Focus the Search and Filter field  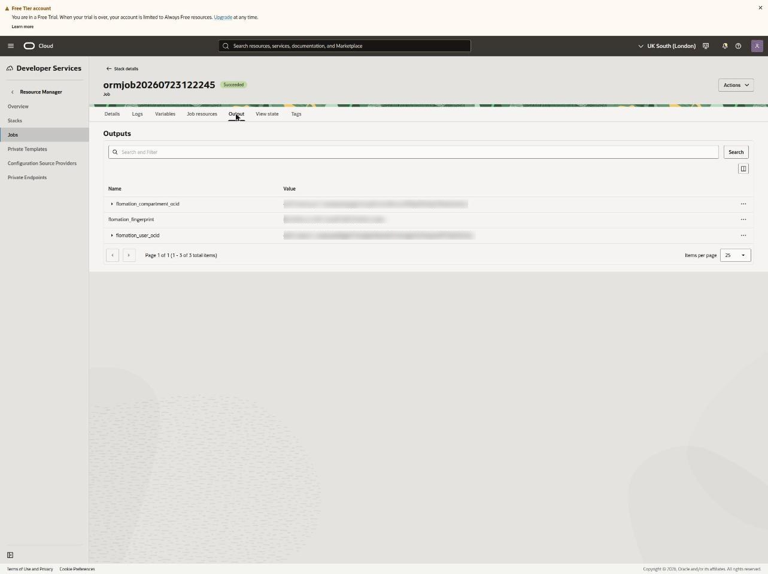[x=414, y=152]
